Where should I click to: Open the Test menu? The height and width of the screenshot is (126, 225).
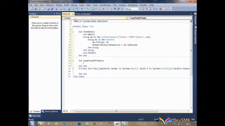click(x=115, y=5)
